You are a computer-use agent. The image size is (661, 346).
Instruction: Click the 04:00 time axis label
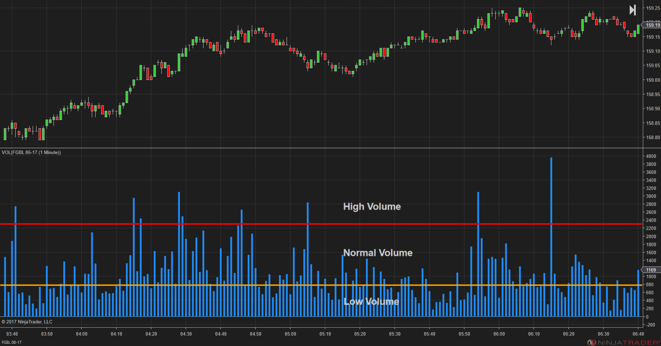(81, 334)
